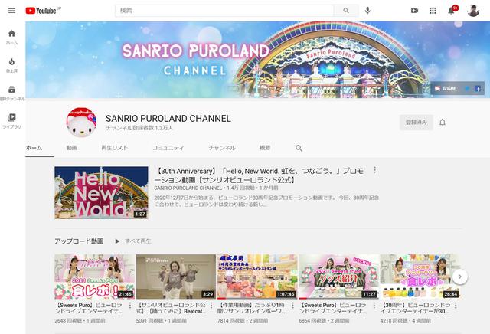490x334 pixels.
Task: Open the YouTube apps grid
Action: click(x=433, y=11)
